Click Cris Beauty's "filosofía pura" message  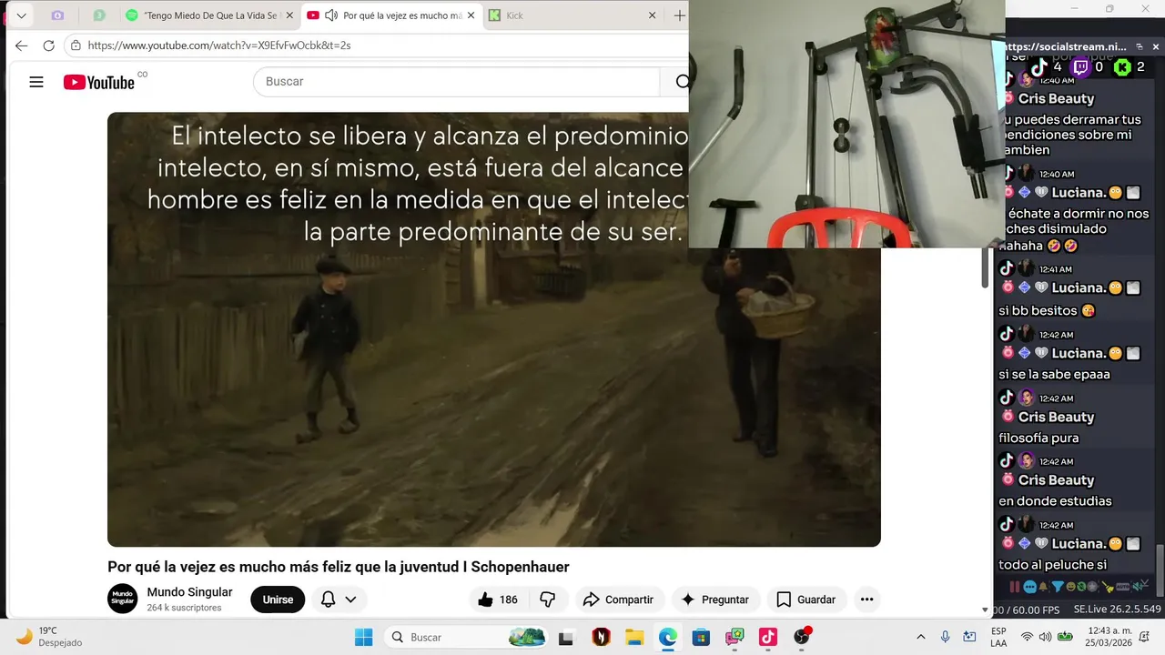[1038, 438]
